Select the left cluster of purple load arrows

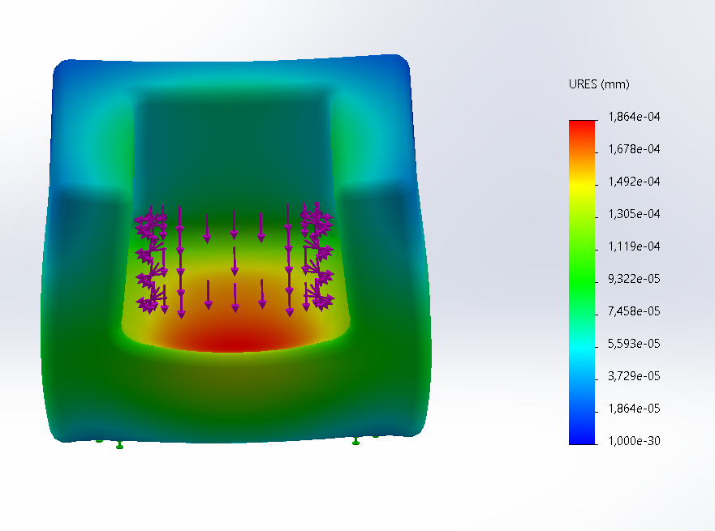tap(149, 259)
